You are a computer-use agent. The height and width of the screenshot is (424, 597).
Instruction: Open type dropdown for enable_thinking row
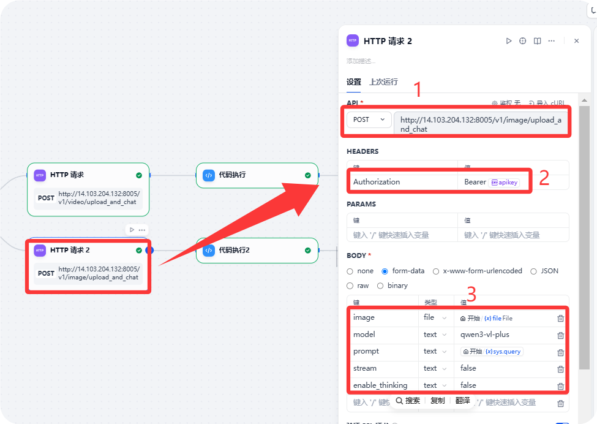pos(435,385)
